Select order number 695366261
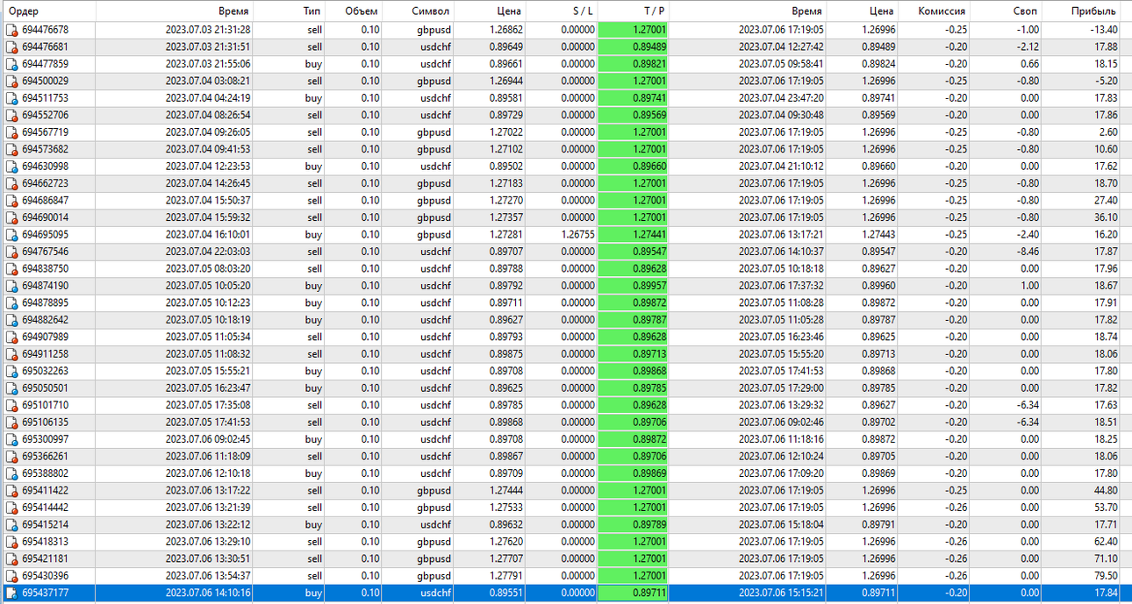This screenshot has height=604, width=1132. 46,457
